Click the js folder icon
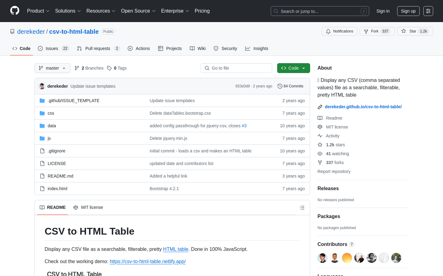 point(42,138)
